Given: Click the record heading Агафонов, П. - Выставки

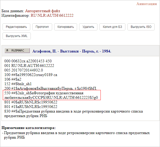Looking at the screenshot, I should click(x=72, y=51).
